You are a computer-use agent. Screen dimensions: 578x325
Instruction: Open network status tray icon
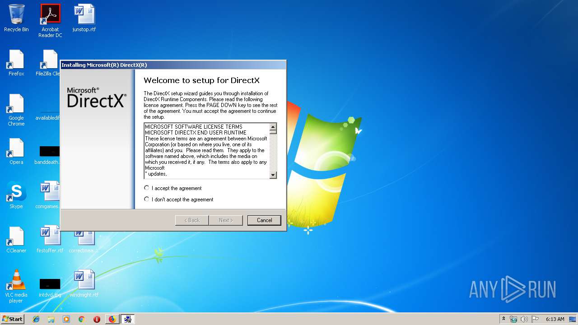513,319
